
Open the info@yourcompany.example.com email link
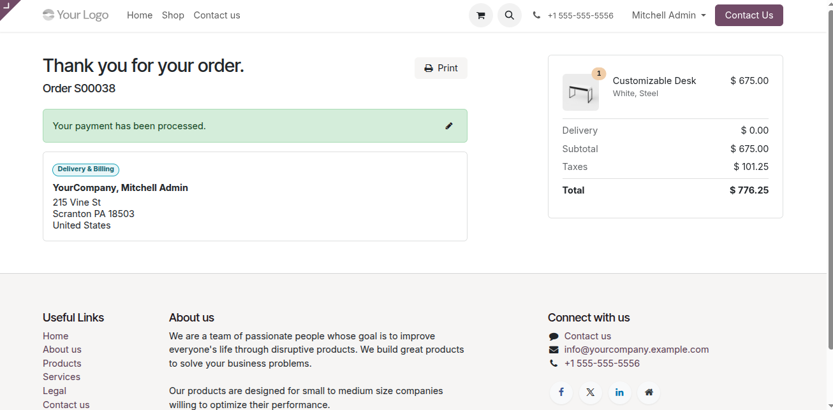636,350
